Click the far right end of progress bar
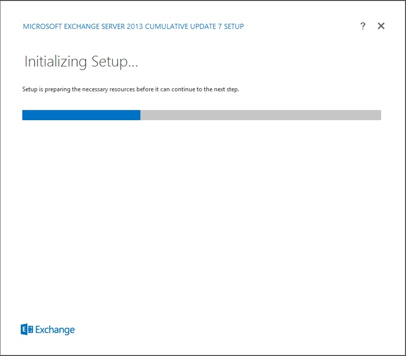This screenshot has width=406, height=356. click(379, 115)
